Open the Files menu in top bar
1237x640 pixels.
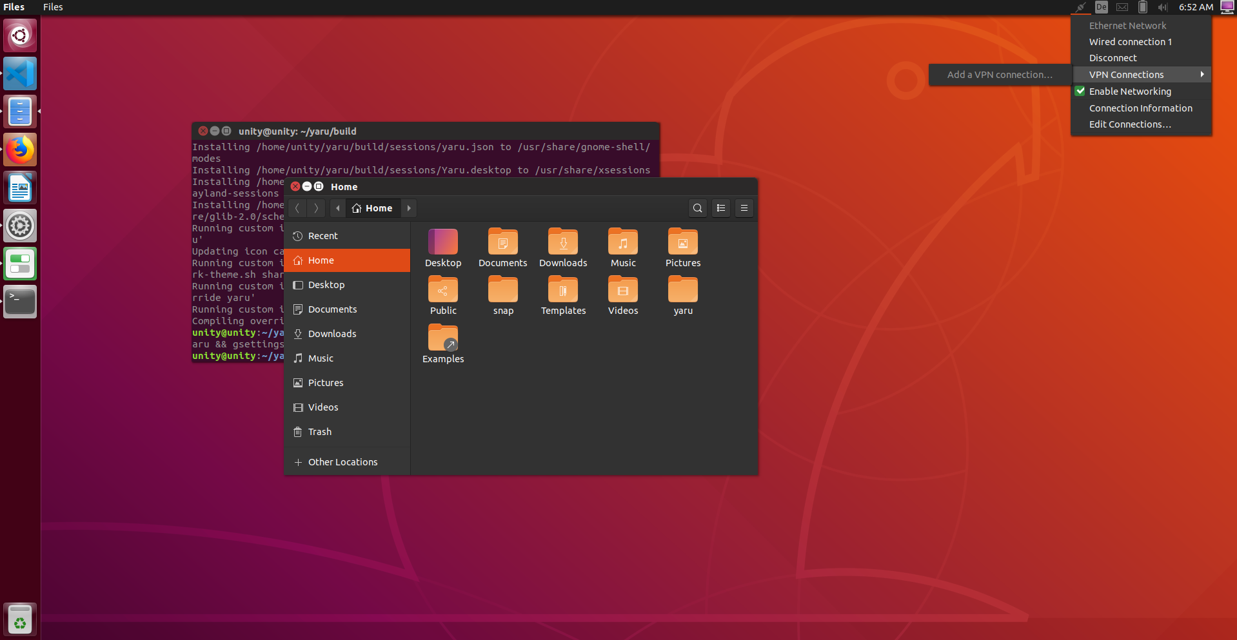tap(53, 7)
